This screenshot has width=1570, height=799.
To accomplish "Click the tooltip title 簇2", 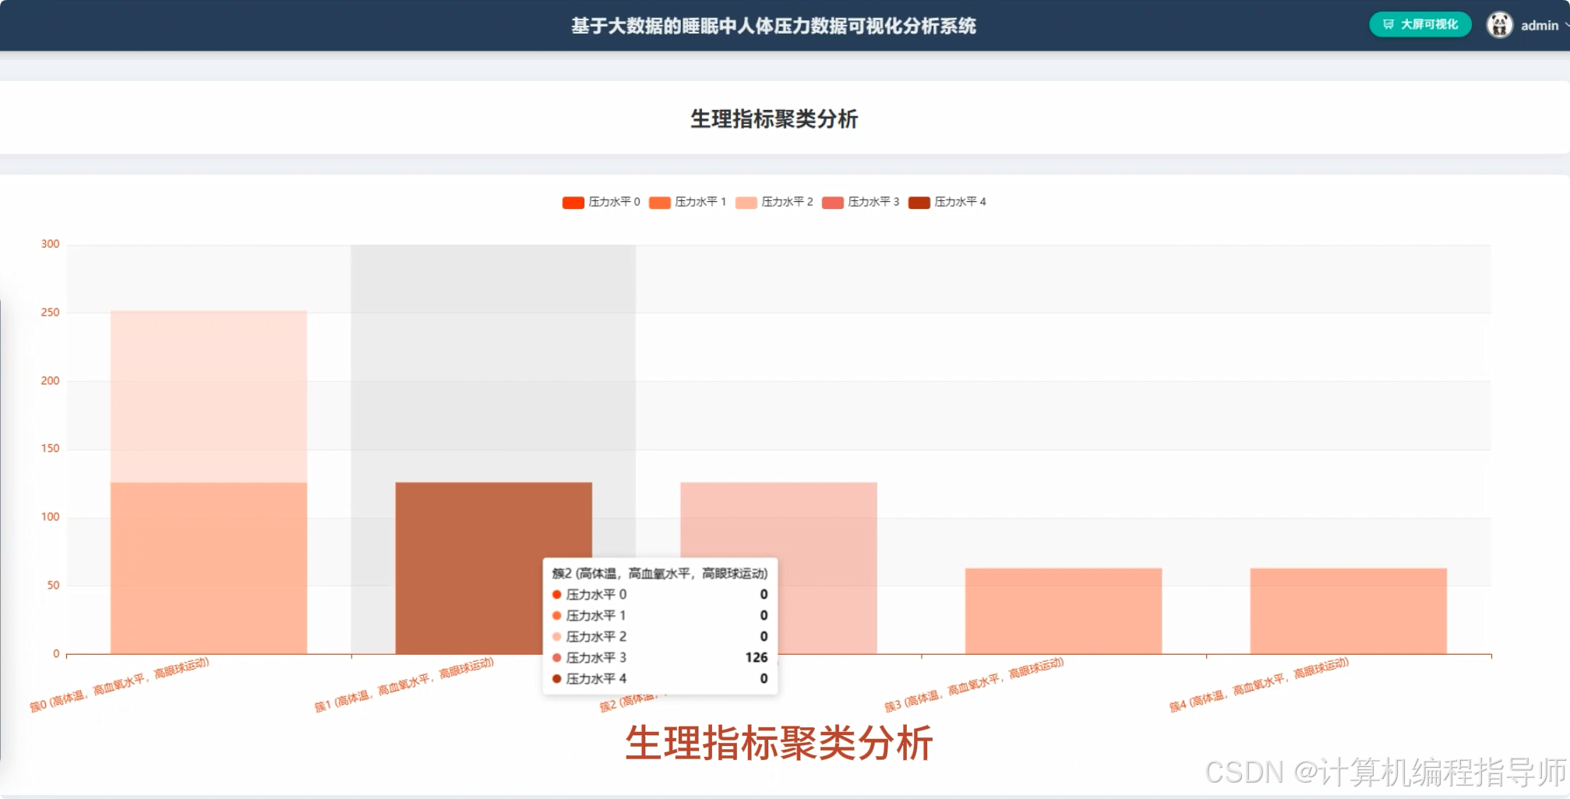I will click(659, 574).
